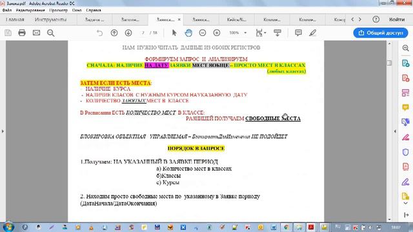Open the Справка menu
The height and width of the screenshot is (232, 413).
pos(93,10)
